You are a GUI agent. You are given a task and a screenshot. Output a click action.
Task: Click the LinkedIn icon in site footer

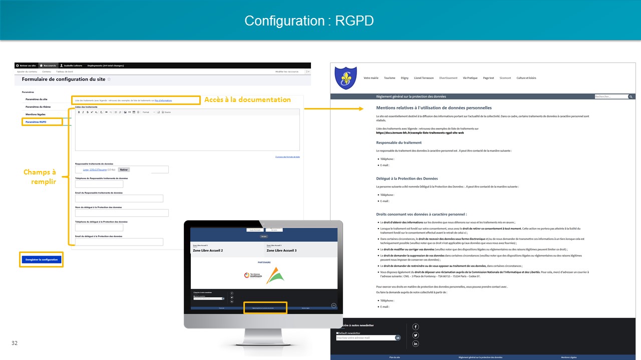[x=416, y=343]
